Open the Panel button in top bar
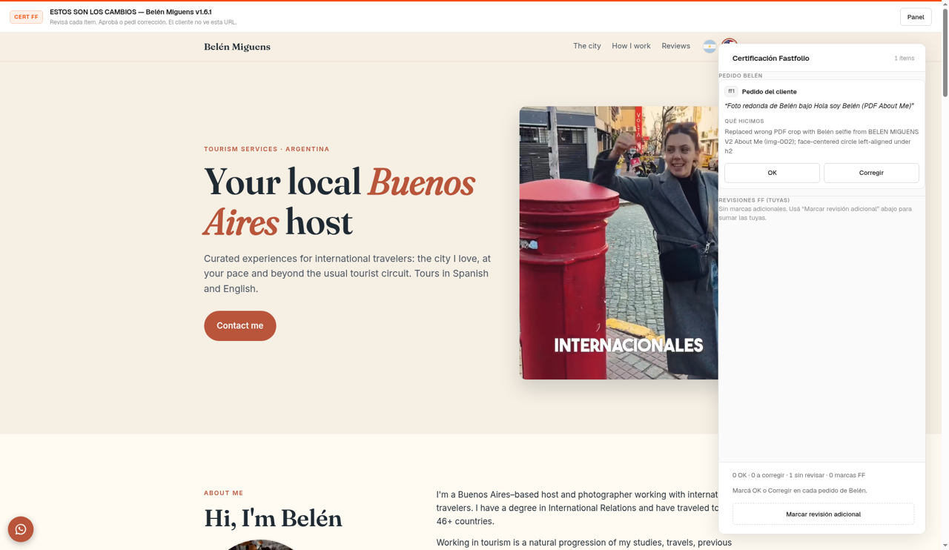The height and width of the screenshot is (550, 949). (916, 17)
